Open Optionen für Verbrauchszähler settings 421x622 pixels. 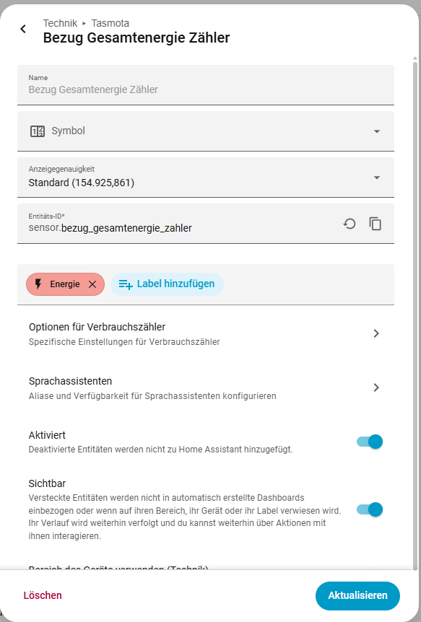(206, 333)
